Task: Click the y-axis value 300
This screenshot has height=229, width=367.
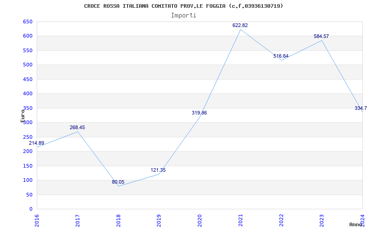Action: point(28,122)
